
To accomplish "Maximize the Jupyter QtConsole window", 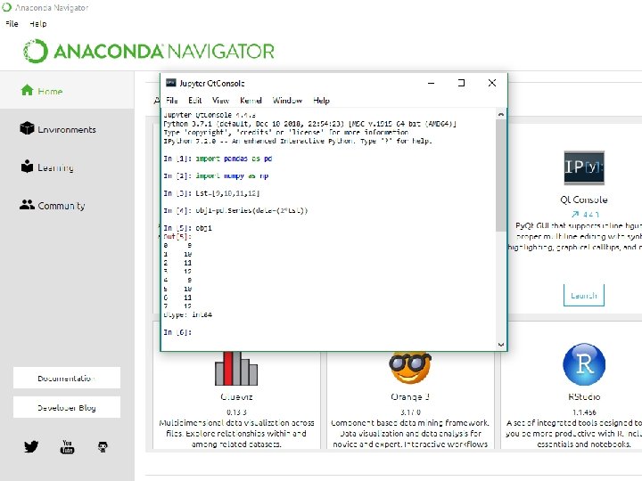I will (461, 83).
